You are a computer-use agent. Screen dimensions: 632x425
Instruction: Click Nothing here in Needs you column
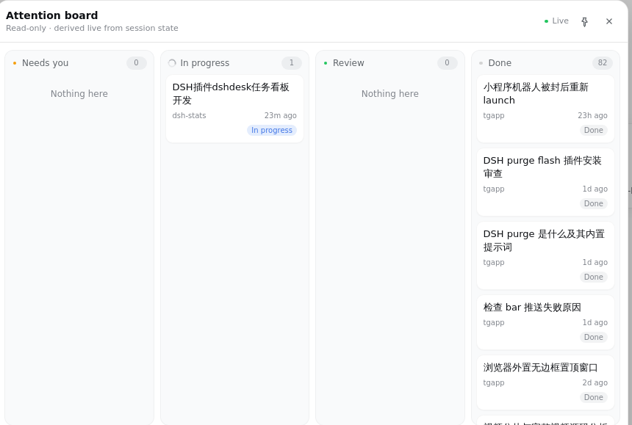pos(79,94)
